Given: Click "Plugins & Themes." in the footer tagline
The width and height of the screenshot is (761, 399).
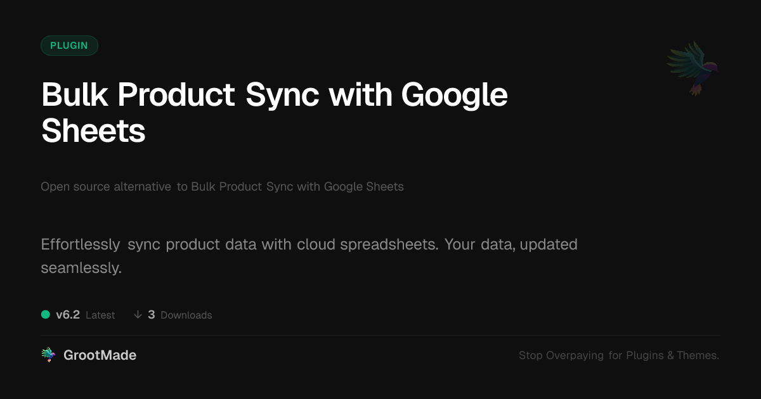Looking at the screenshot, I should (672, 355).
